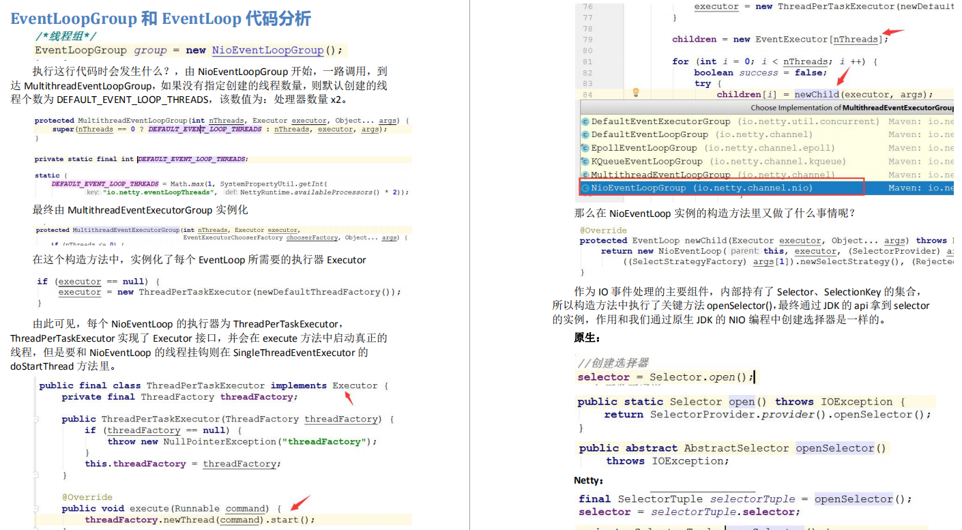This screenshot has height=530, width=962.
Task: Click 'public final class ThreadPerTaskExecutor implements Executor {' line
Action: [x=214, y=385]
